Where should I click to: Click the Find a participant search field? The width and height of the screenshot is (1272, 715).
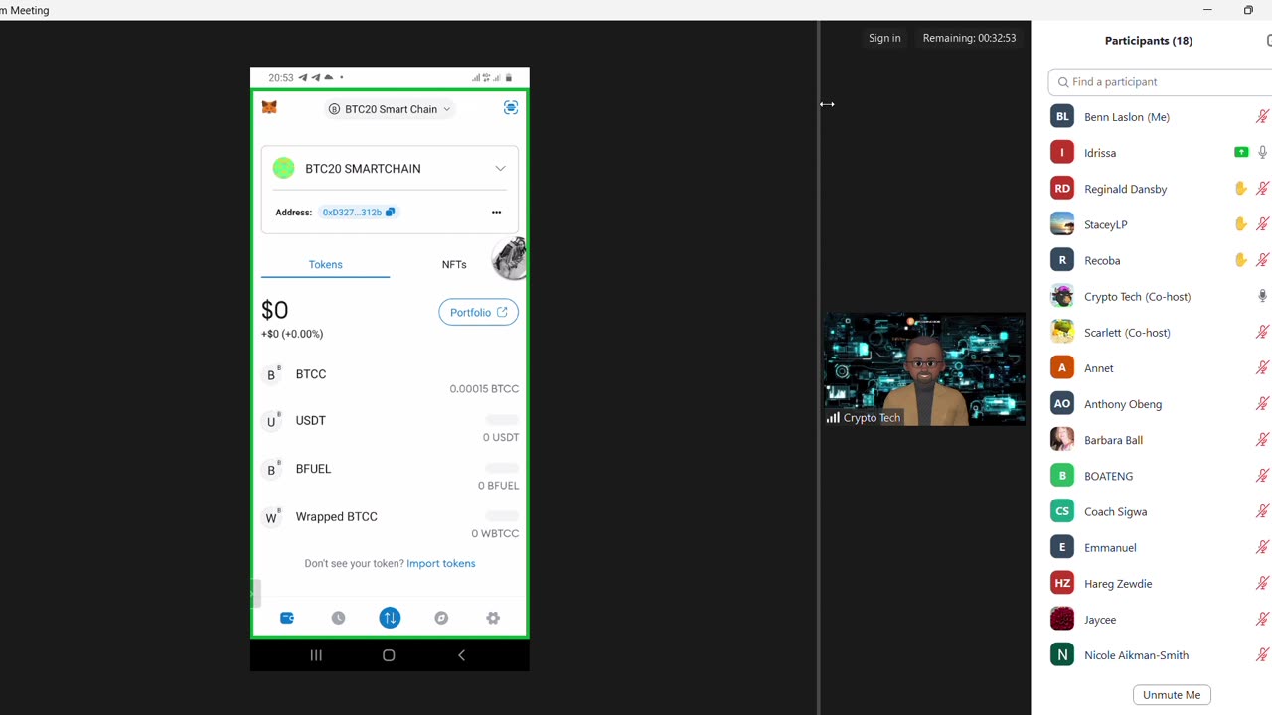point(1160,82)
